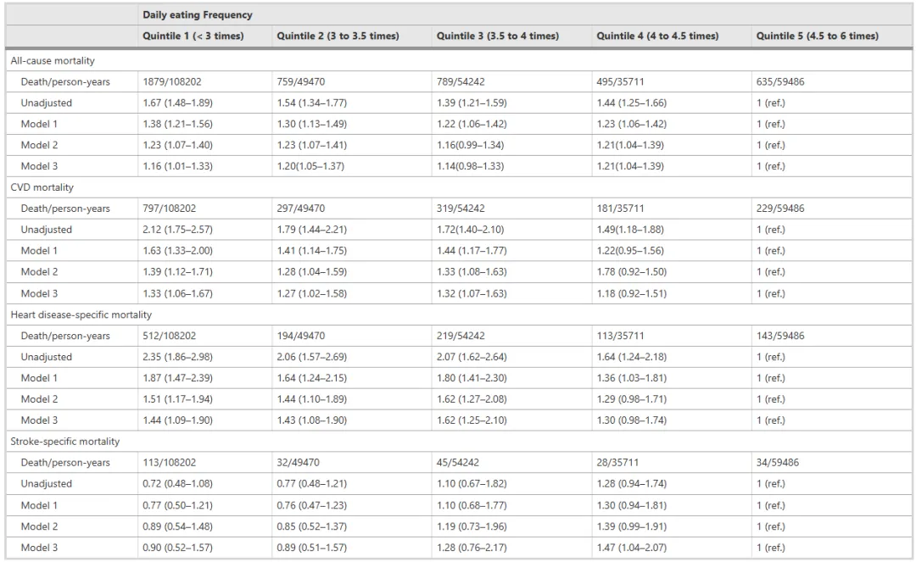
Task: Click the cell with value 1879/108202
Action: (x=205, y=81)
